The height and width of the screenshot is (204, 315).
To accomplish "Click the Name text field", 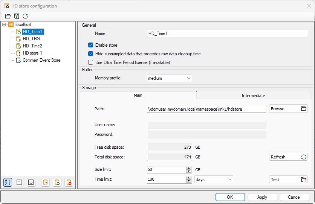I will pyautogui.click(x=227, y=33).
